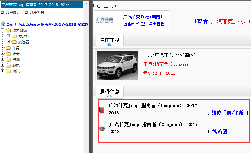Select the 接地 tree label
Image resolution: width=251 pixels, height=153 pixels.
(16, 60)
